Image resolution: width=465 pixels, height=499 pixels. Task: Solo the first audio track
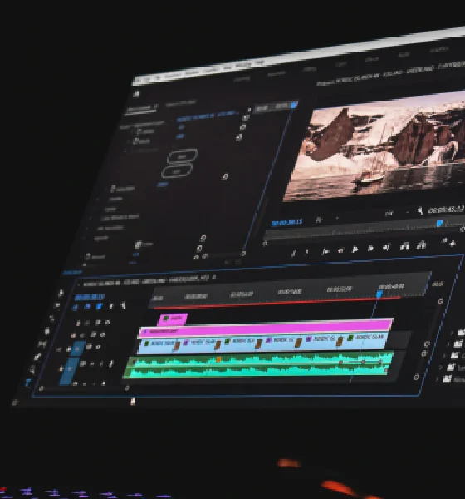101,363
